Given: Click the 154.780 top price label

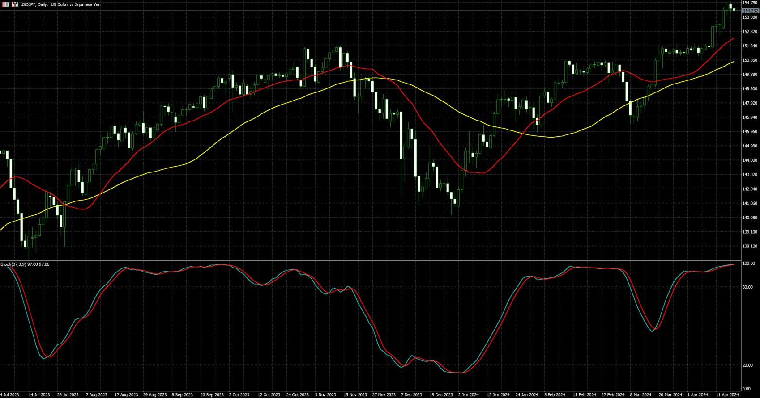Looking at the screenshot, I should coord(750,3).
